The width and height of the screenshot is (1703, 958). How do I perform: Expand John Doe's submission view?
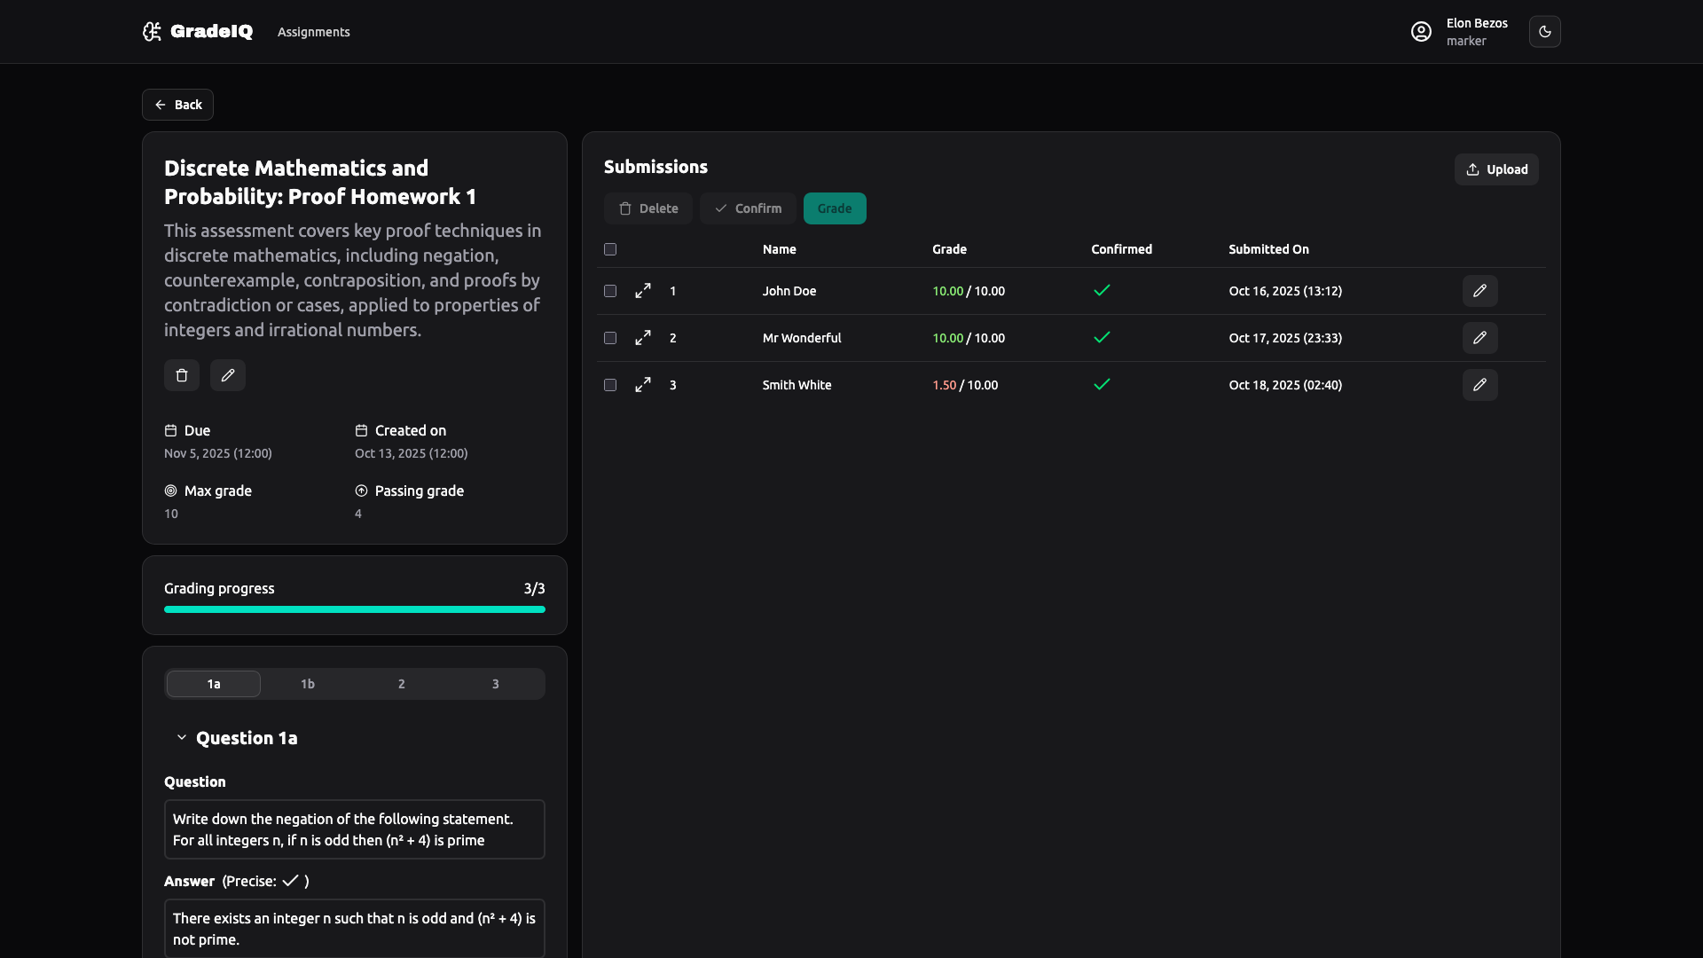[x=643, y=291]
